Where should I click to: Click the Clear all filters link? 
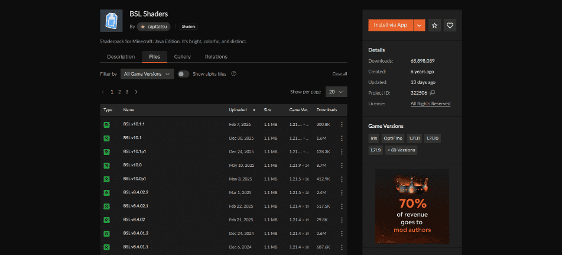(x=340, y=74)
